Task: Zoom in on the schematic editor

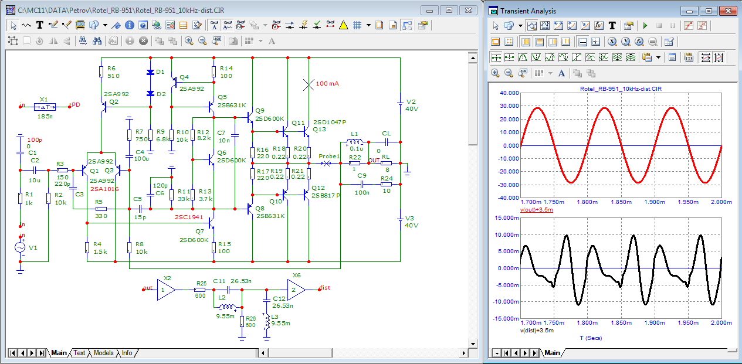Action: [x=189, y=41]
